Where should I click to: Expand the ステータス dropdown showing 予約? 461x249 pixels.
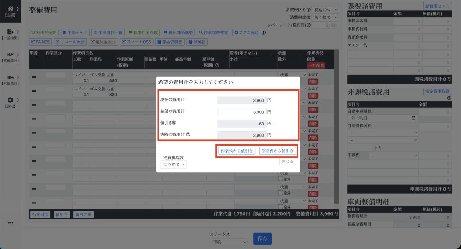click(229, 242)
